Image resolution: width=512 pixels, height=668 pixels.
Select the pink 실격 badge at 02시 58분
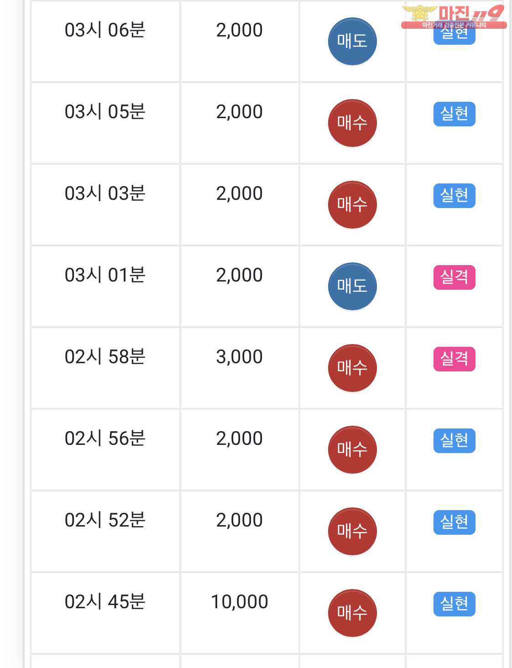(454, 359)
